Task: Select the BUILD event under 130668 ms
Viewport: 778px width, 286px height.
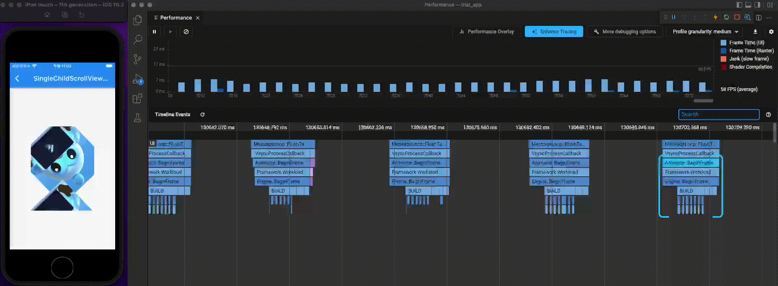Action: click(427, 191)
